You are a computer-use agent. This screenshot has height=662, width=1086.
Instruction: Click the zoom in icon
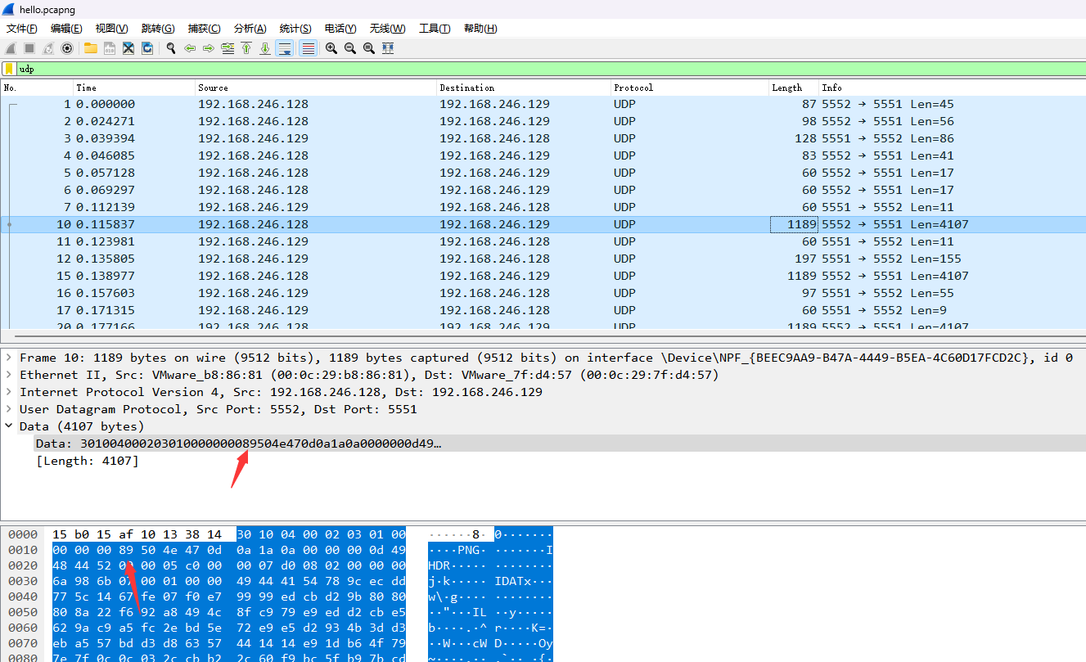point(331,48)
